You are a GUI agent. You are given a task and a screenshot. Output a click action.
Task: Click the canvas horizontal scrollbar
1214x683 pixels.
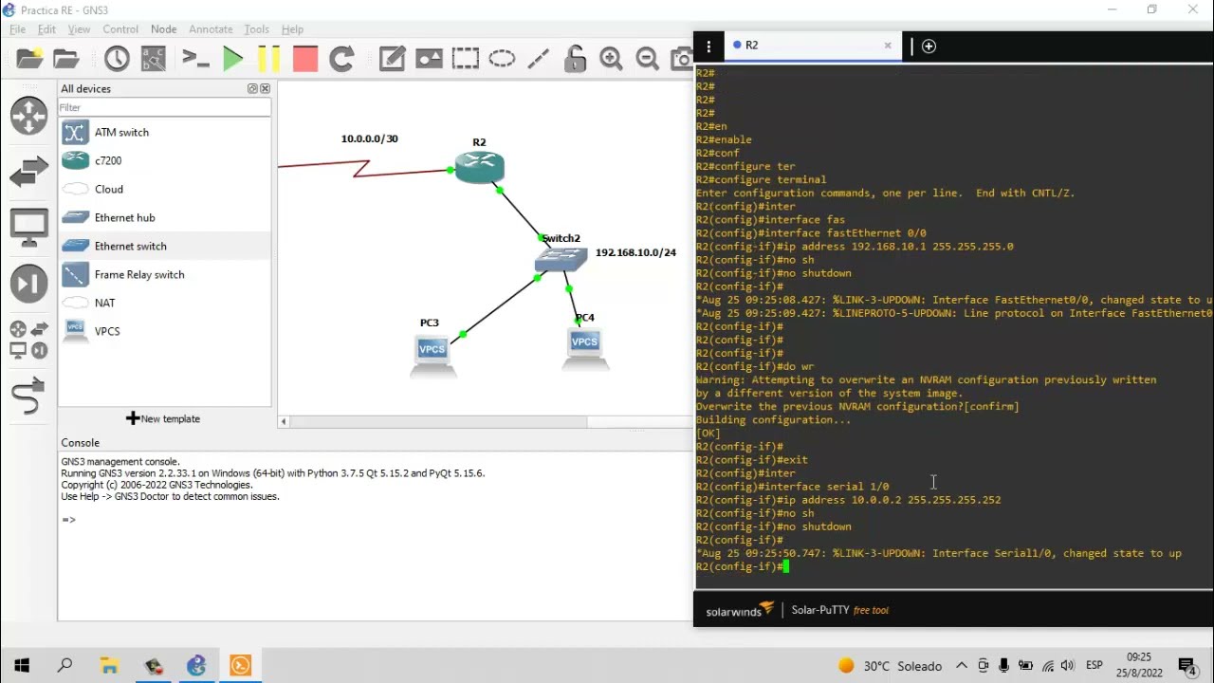(438, 422)
